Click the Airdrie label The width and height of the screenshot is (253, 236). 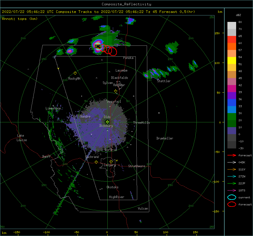[111, 150]
